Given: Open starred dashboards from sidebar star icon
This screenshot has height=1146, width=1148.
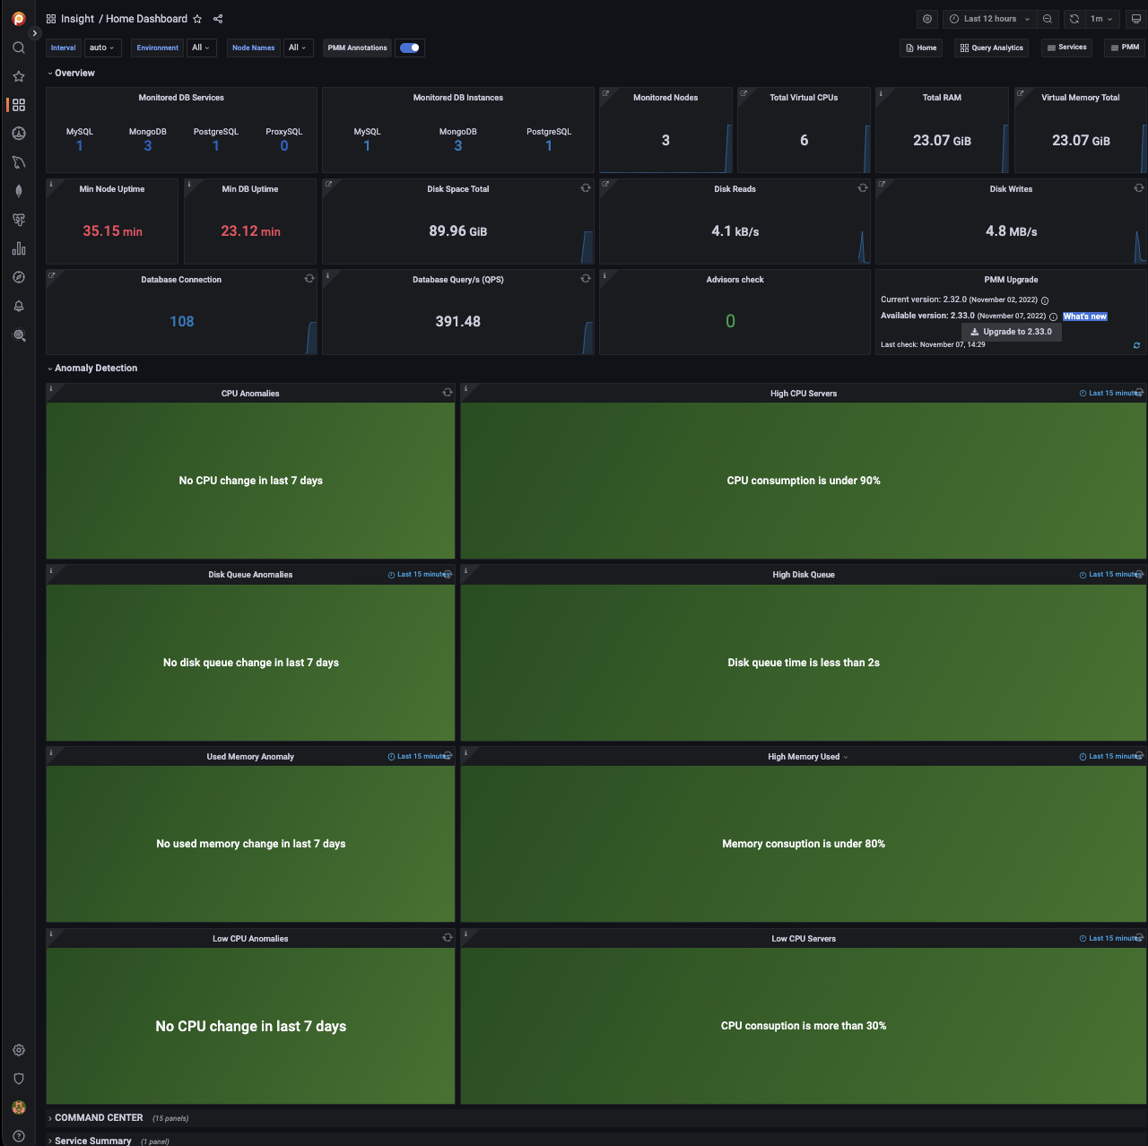Looking at the screenshot, I should [x=18, y=76].
